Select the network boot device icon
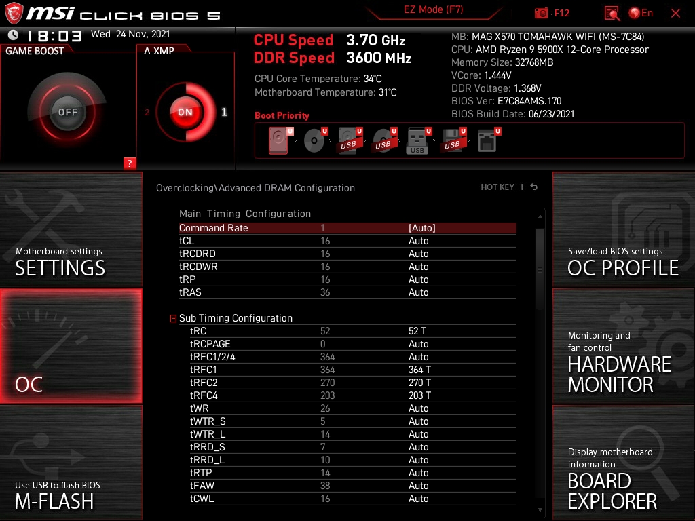The height and width of the screenshot is (521, 695). click(489, 140)
